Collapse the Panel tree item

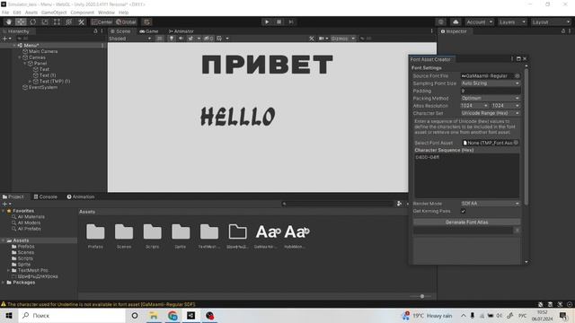point(25,64)
